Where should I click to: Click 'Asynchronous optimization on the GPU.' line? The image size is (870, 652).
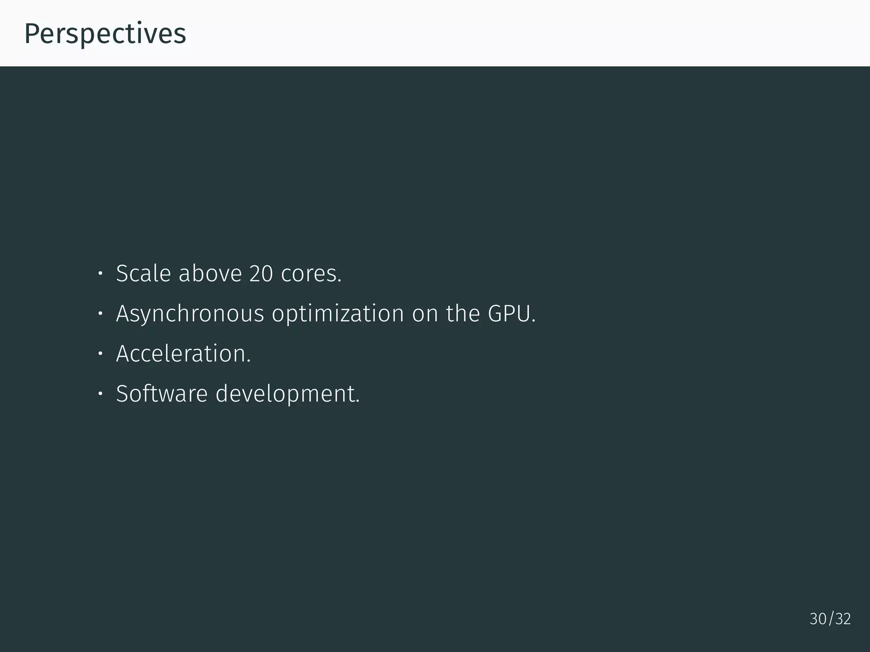326,314
